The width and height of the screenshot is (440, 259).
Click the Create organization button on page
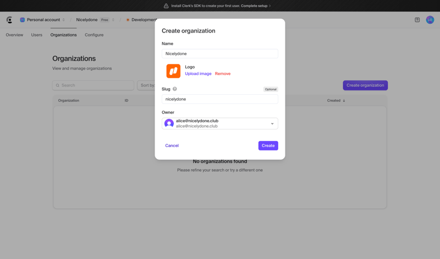click(365, 85)
